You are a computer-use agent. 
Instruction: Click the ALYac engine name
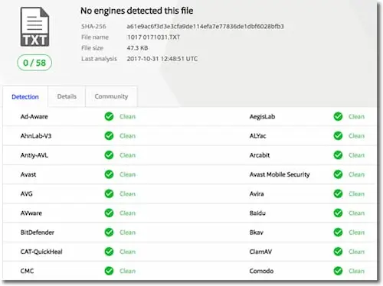257,136
